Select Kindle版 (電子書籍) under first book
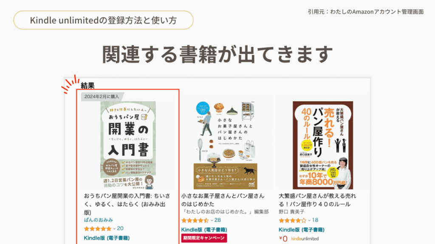The height and width of the screenshot is (244, 435). point(107,238)
